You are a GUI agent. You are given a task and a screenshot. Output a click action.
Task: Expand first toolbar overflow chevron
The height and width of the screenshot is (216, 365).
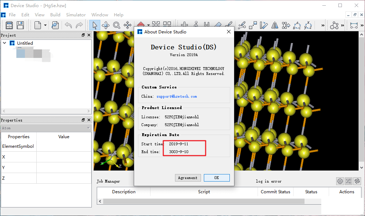click(323, 25)
